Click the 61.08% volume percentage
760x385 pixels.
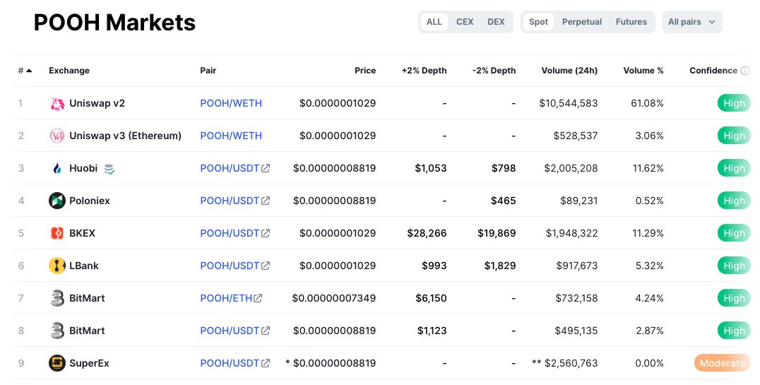click(647, 103)
